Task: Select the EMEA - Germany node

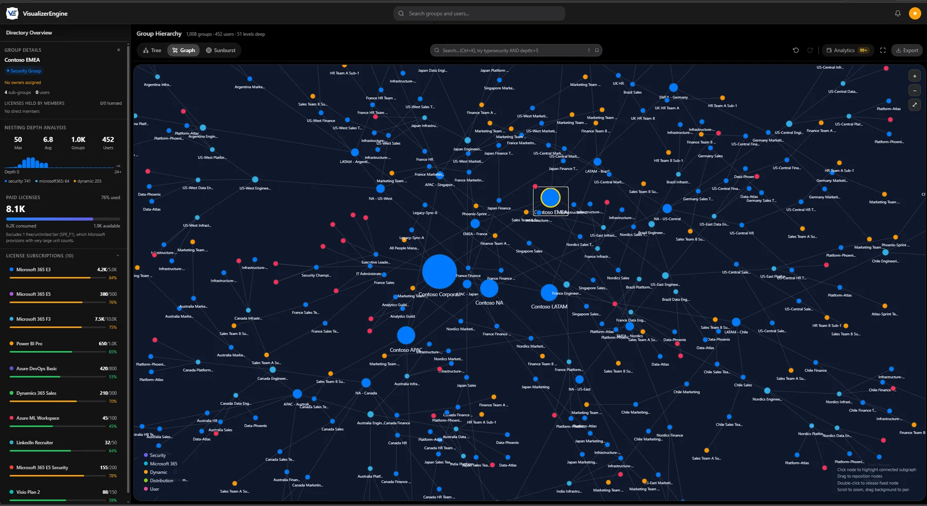Action: tap(673, 88)
